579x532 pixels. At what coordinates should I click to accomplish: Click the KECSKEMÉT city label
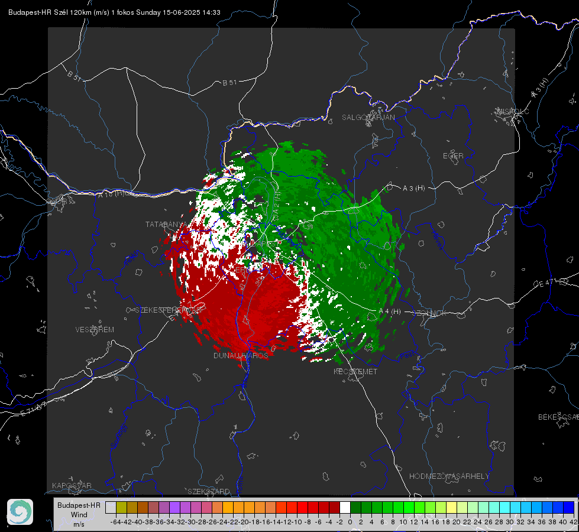355,371
